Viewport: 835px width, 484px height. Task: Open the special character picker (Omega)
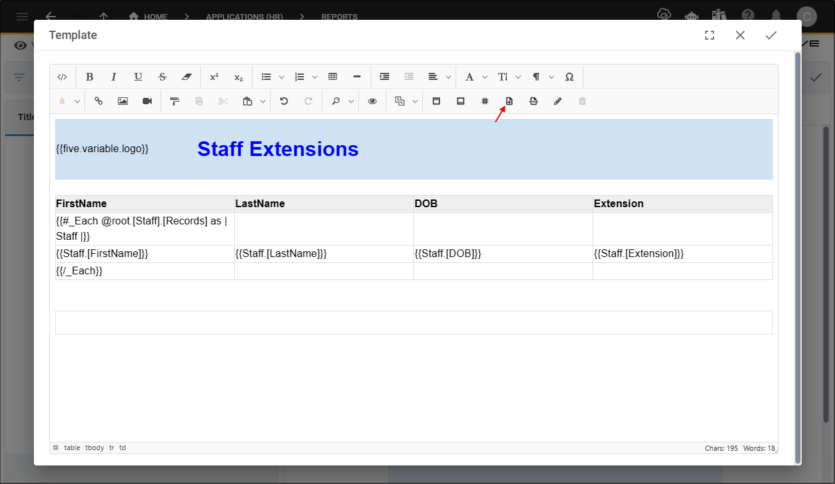(x=569, y=77)
